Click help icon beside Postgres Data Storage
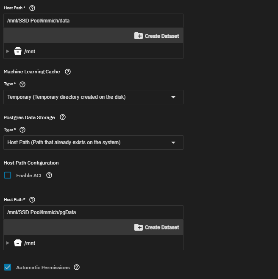 [63, 117]
